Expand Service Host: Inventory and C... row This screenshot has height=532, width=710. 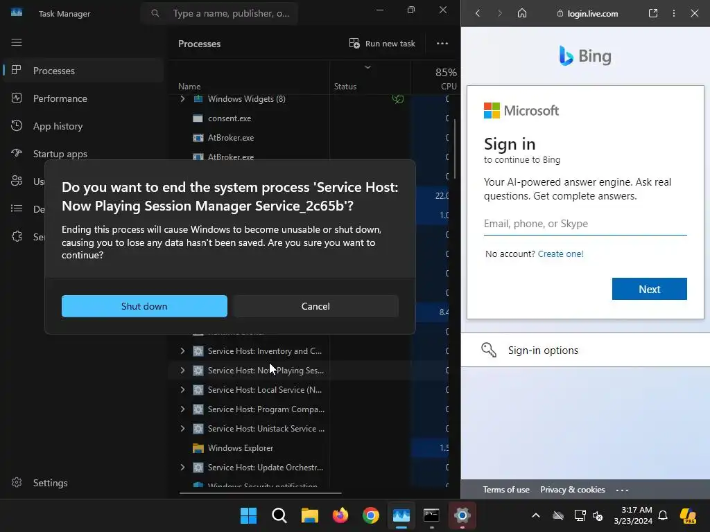coord(182,351)
